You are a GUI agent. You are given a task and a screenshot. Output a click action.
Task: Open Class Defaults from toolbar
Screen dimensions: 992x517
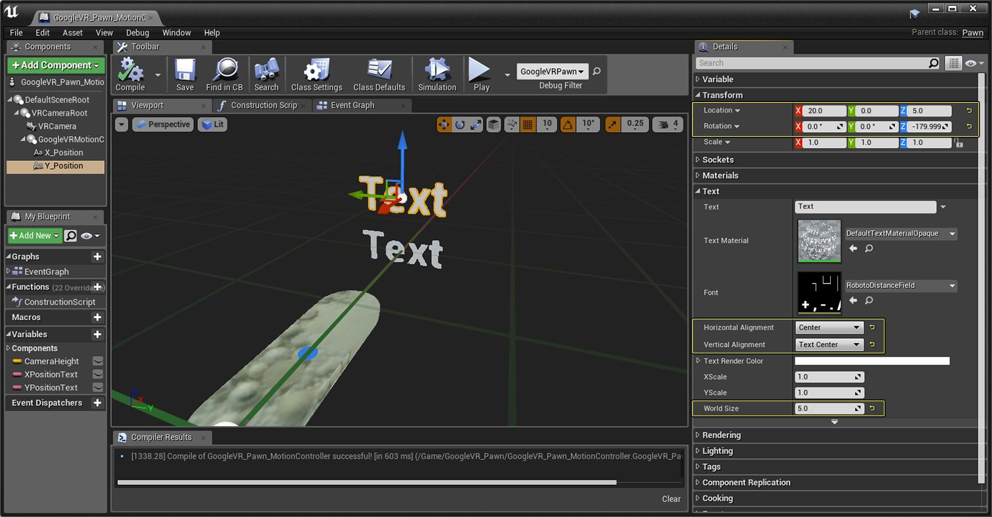[379, 71]
